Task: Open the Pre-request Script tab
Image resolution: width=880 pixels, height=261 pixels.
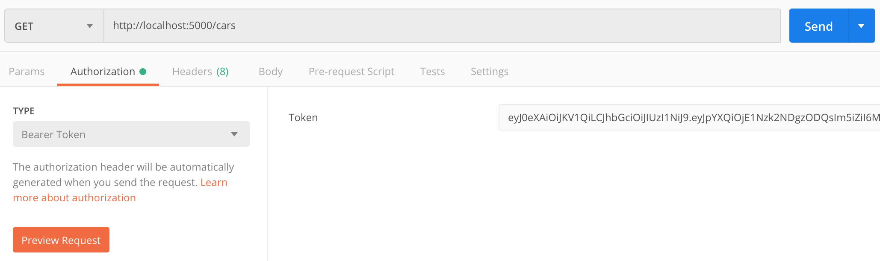Action: coord(351,72)
